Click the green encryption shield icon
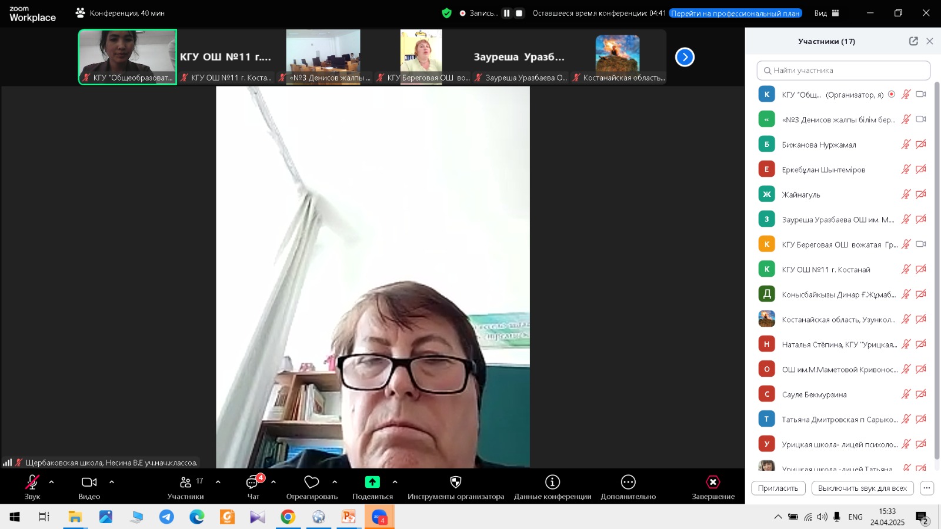The width and height of the screenshot is (941, 529). pos(447,13)
